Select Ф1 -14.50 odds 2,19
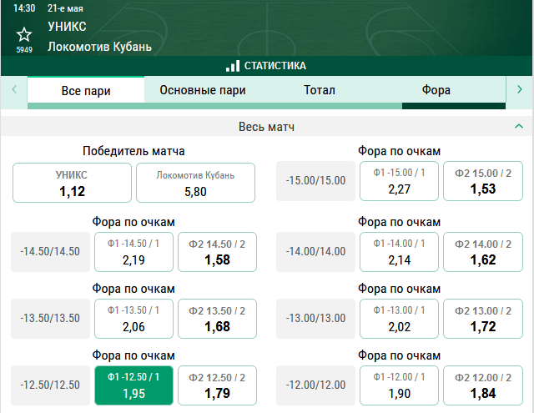 point(133,252)
